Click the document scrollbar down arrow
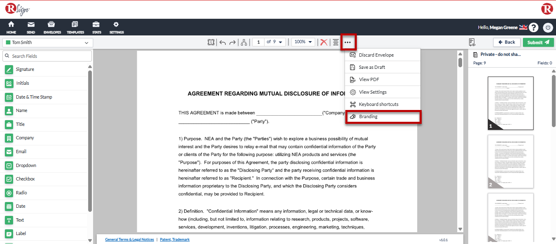Image resolution: width=556 pixels, height=244 pixels. point(460,229)
